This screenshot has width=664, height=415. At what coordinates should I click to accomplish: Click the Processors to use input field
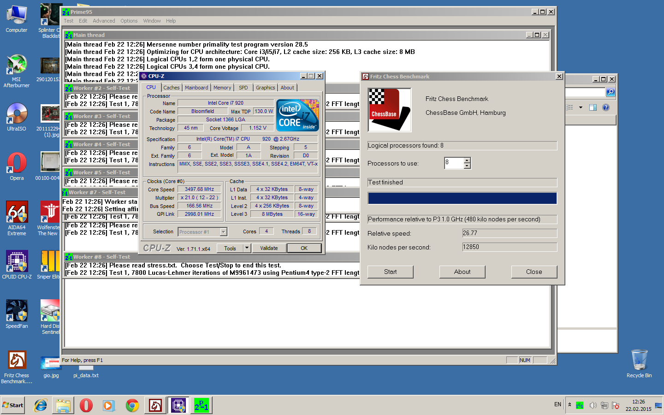[x=454, y=163]
